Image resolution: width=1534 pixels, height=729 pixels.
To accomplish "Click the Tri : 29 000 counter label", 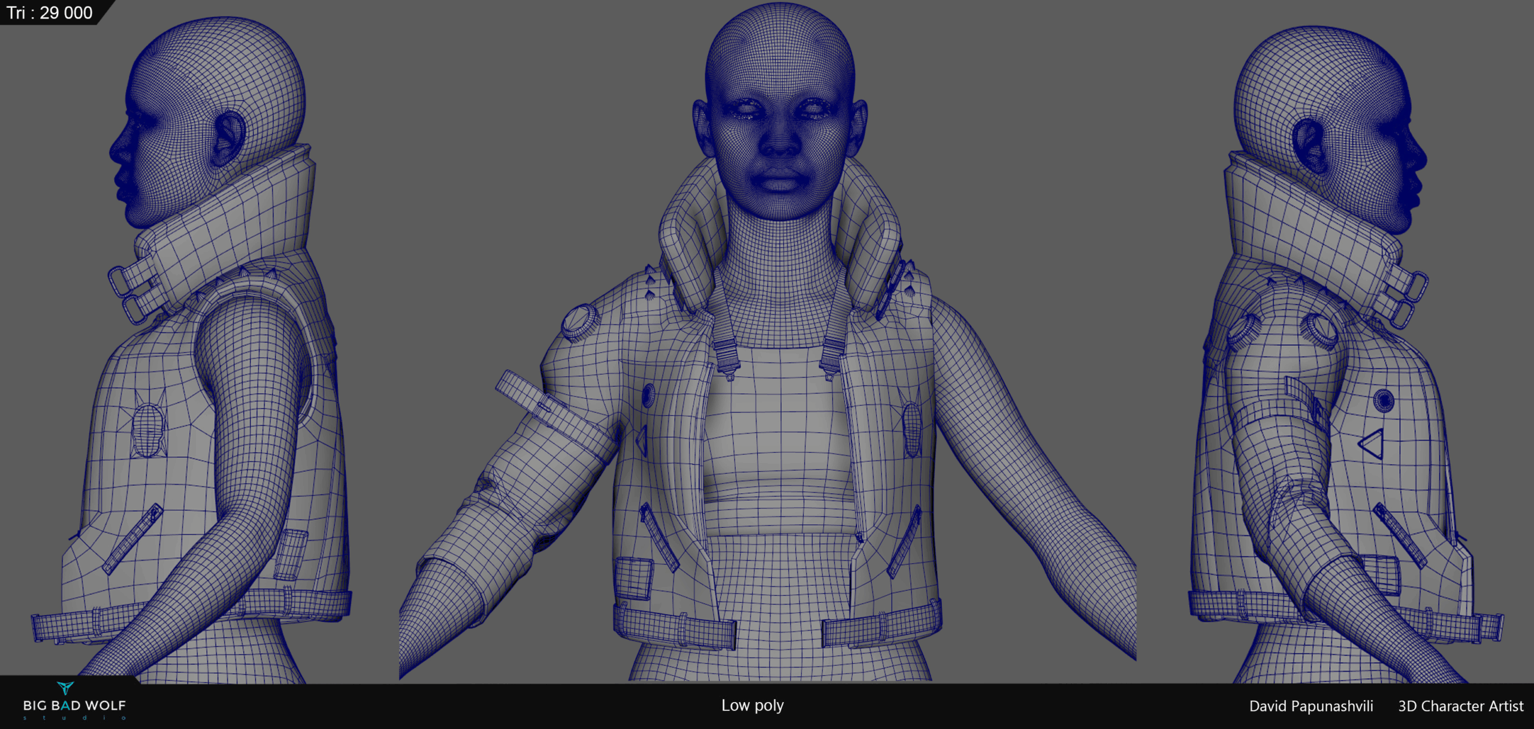I will click(x=49, y=13).
